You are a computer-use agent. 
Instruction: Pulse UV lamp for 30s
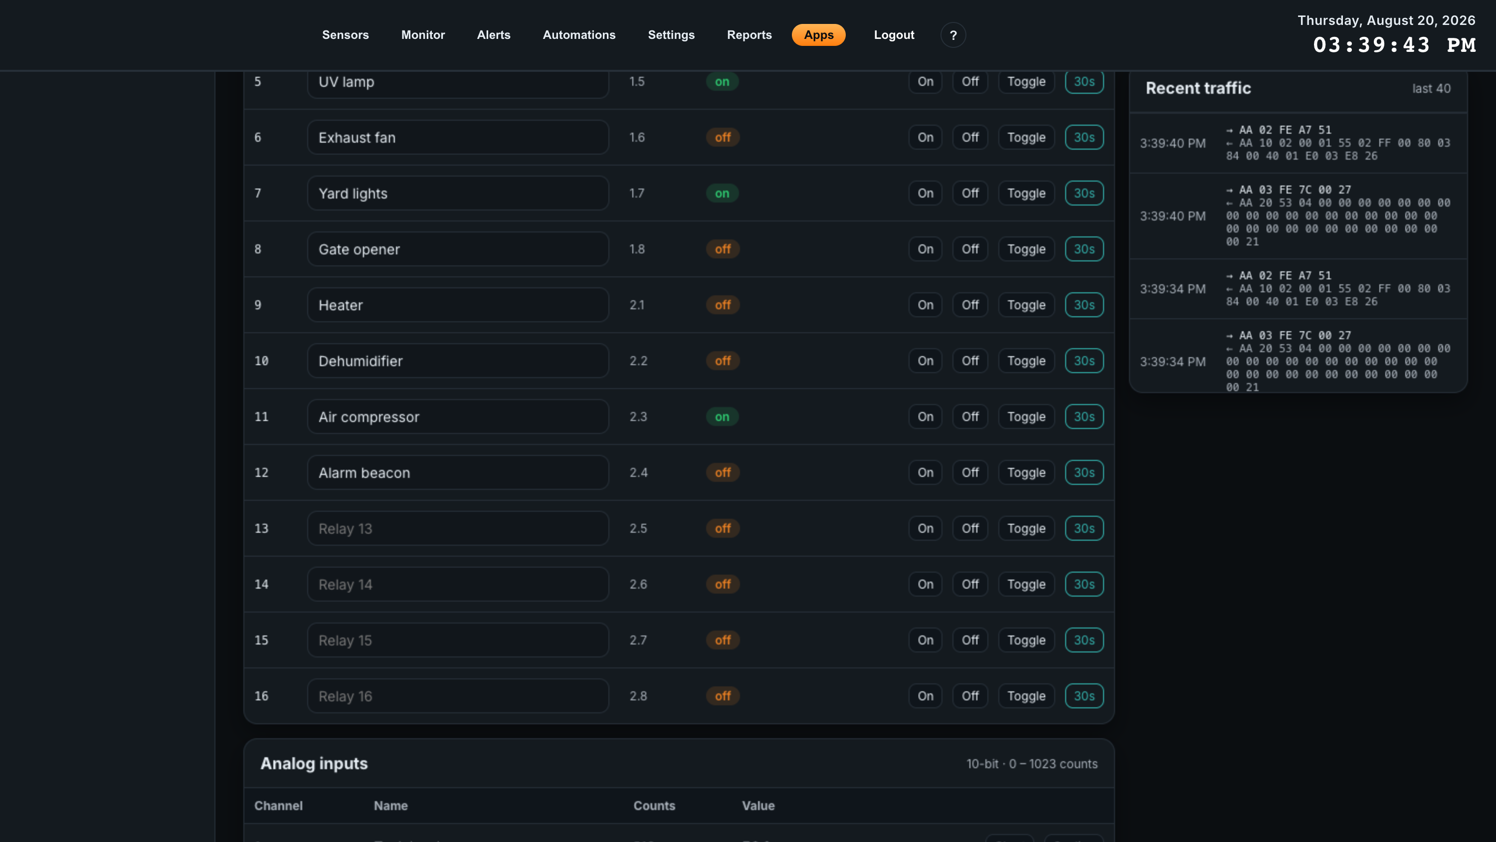tap(1084, 81)
